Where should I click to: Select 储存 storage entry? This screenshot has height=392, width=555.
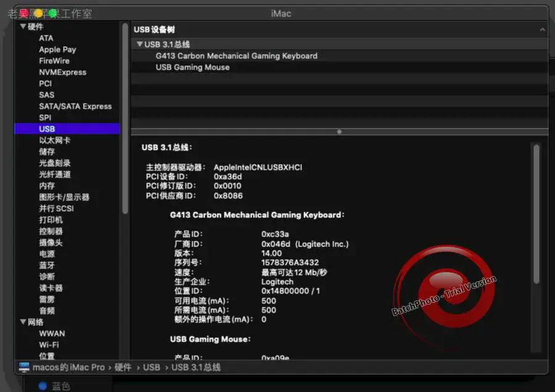(47, 151)
